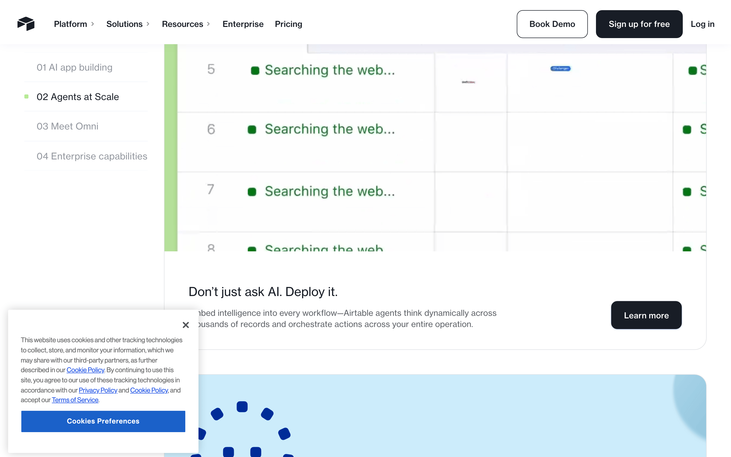Click the green status dot in row 7
This screenshot has height=457, width=731.
pyautogui.click(x=252, y=192)
